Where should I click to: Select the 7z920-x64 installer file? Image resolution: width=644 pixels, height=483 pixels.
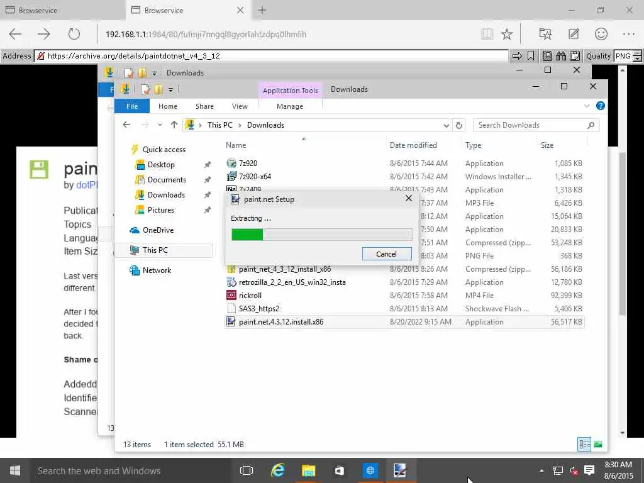255,176
